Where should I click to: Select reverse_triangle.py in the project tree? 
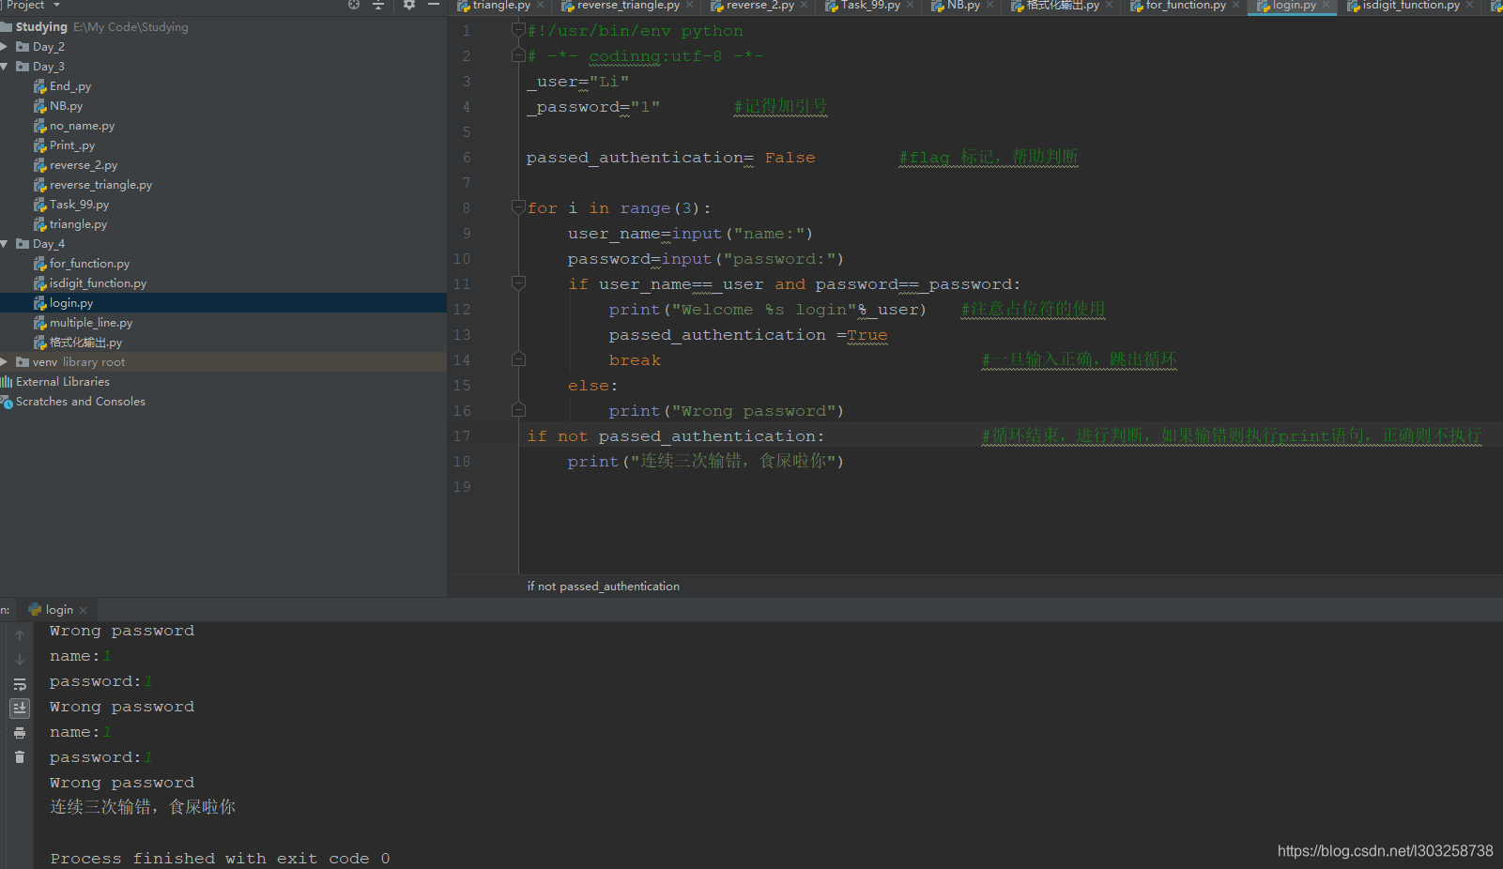coord(100,185)
